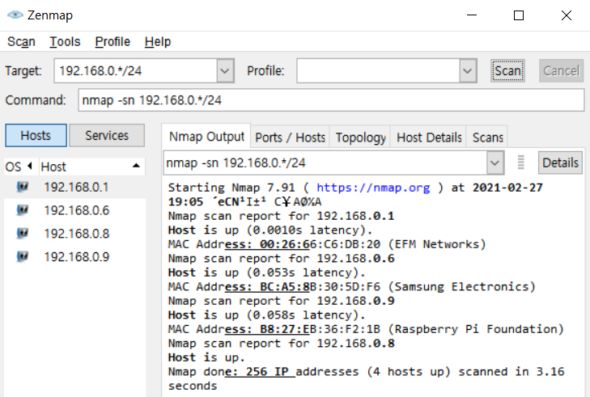Click the Raspberry Pi Foundation MAC line
Image resolution: width=590 pixels, height=397 pixels.
point(366,329)
